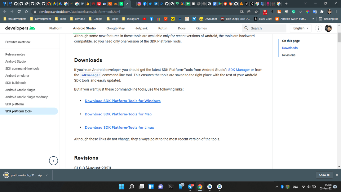Open the Devhumor bookmark
Image resolution: width=341 pixels, height=192 pixels.
coord(208,19)
